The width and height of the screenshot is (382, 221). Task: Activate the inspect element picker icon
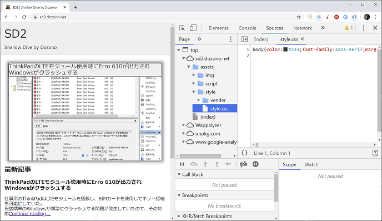point(182,28)
